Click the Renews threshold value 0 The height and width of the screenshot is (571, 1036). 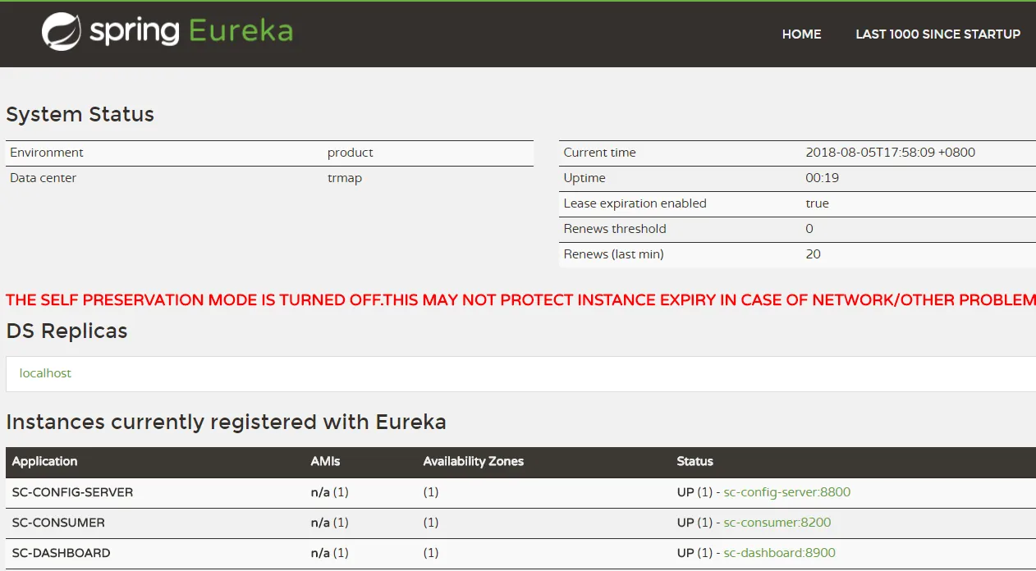point(809,229)
